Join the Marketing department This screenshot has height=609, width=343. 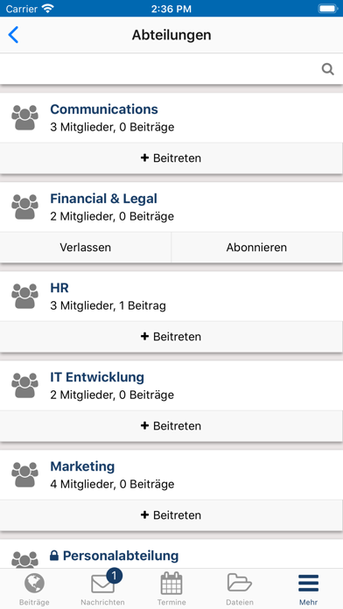[171, 515]
